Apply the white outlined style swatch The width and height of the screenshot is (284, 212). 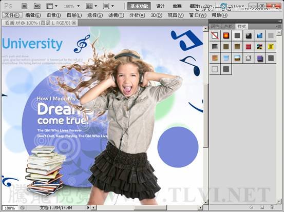tap(215, 69)
